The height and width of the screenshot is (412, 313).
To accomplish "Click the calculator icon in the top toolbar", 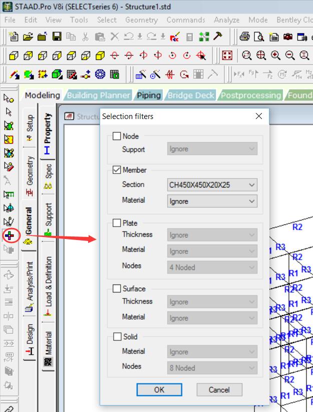I will [189, 37].
